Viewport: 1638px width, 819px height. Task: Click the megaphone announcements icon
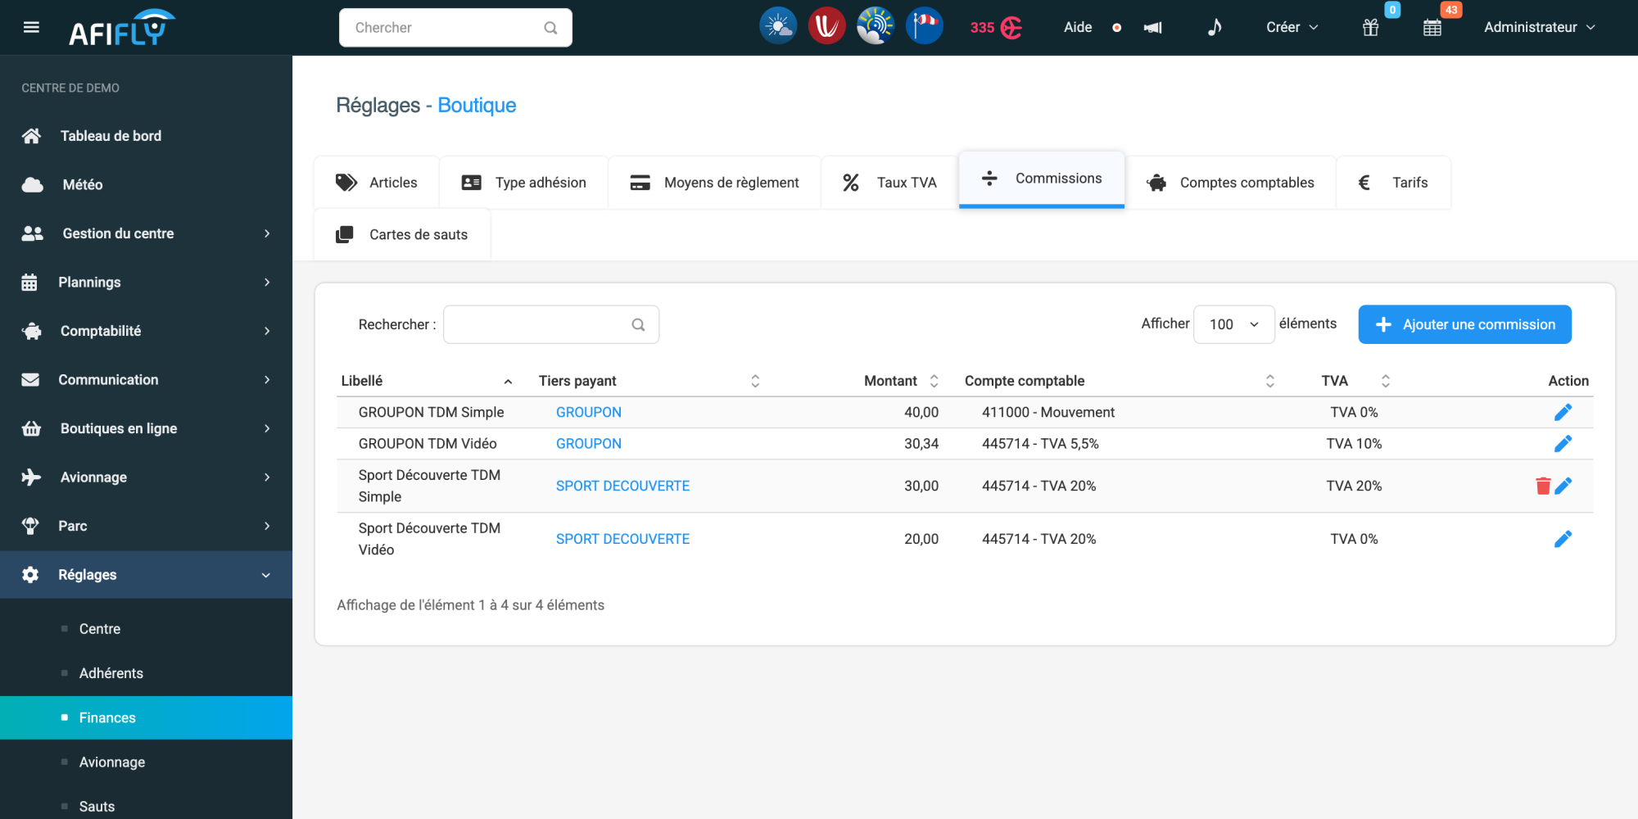[1153, 28]
